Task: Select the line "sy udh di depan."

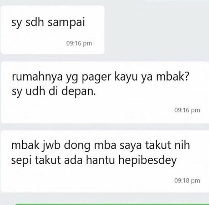Action: [54, 91]
